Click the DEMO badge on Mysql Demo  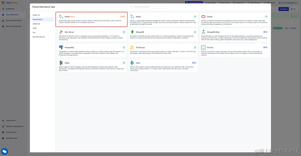[122, 17]
